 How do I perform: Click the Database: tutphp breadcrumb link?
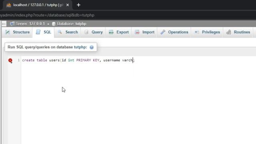coord(72,24)
